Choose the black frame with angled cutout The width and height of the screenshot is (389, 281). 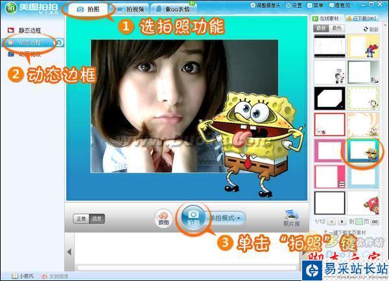click(x=329, y=98)
